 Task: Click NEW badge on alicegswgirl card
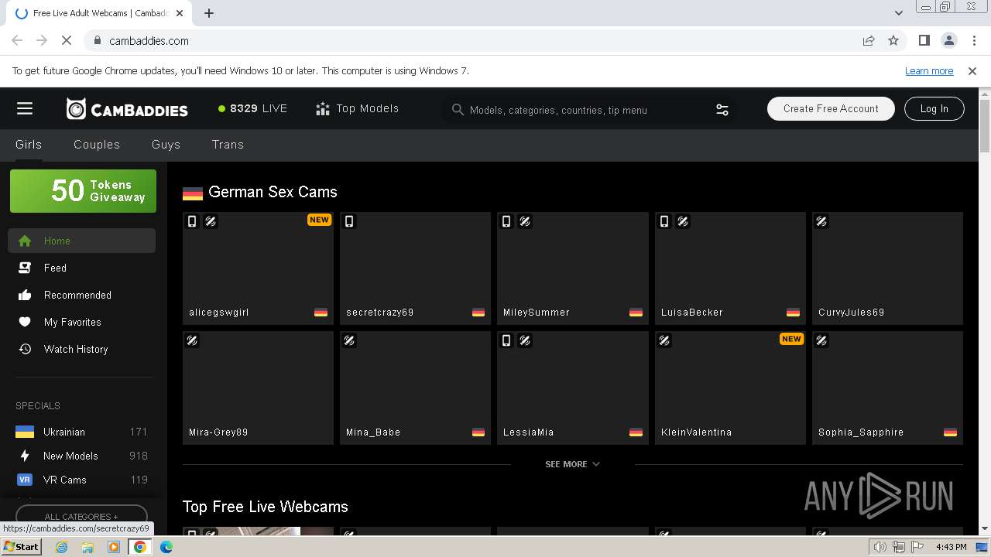319,220
